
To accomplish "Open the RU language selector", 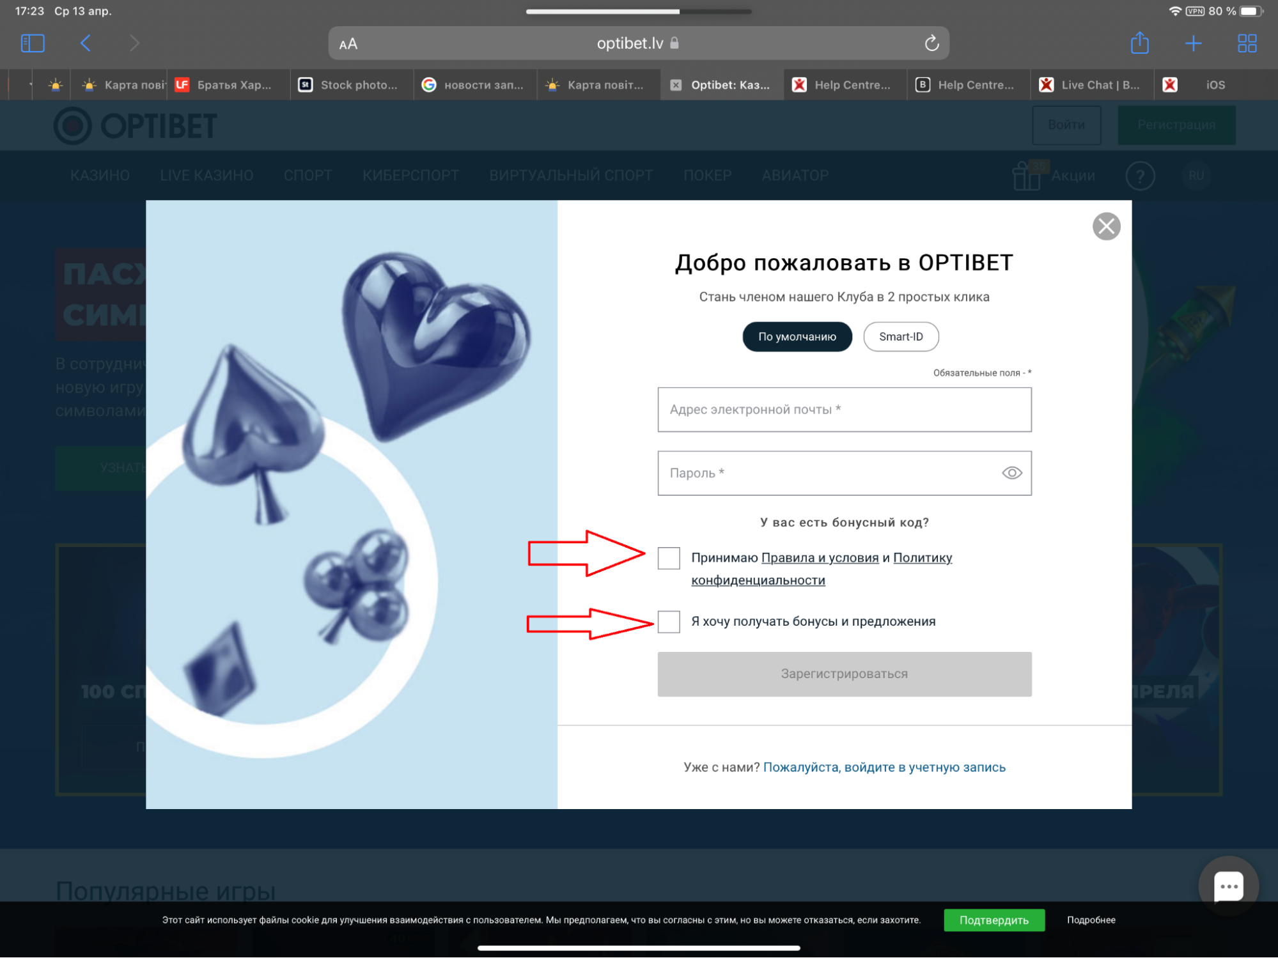I will pos(1196,176).
